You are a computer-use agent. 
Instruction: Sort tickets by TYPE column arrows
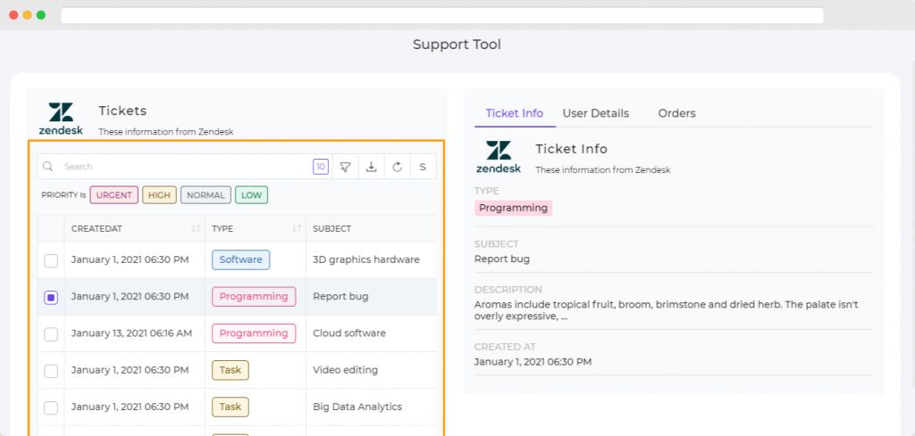(x=296, y=229)
